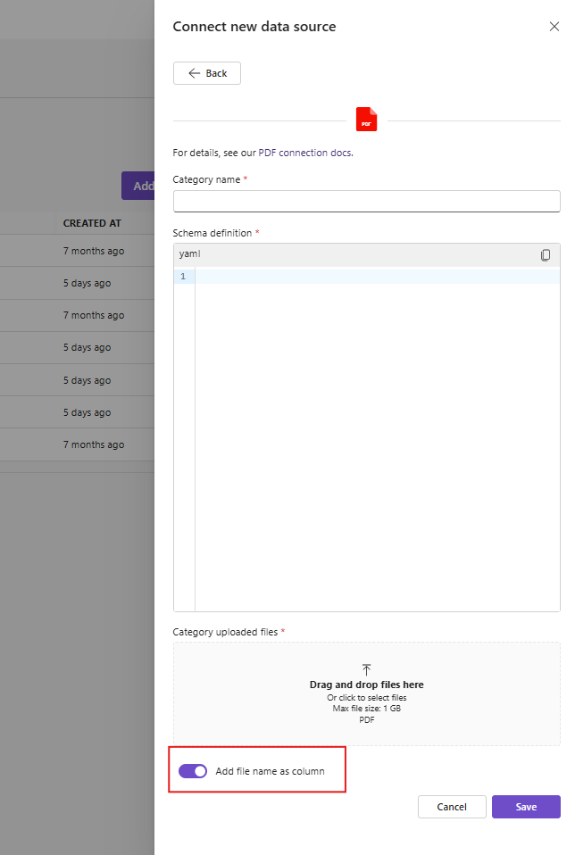Focus the Category name input field
575x855 pixels.
point(366,201)
